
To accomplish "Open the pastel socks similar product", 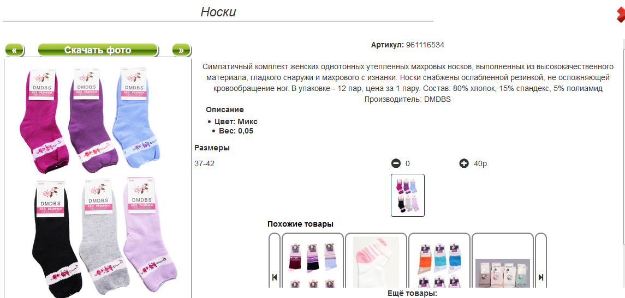I will click(503, 260).
